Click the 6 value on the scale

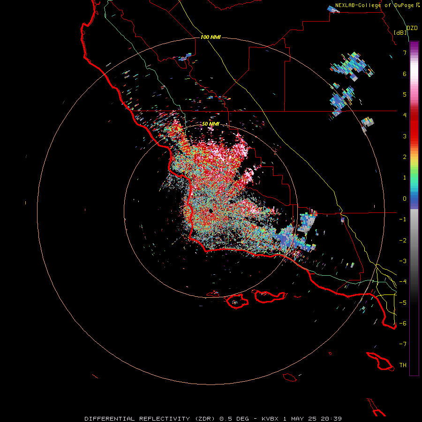[405, 74]
